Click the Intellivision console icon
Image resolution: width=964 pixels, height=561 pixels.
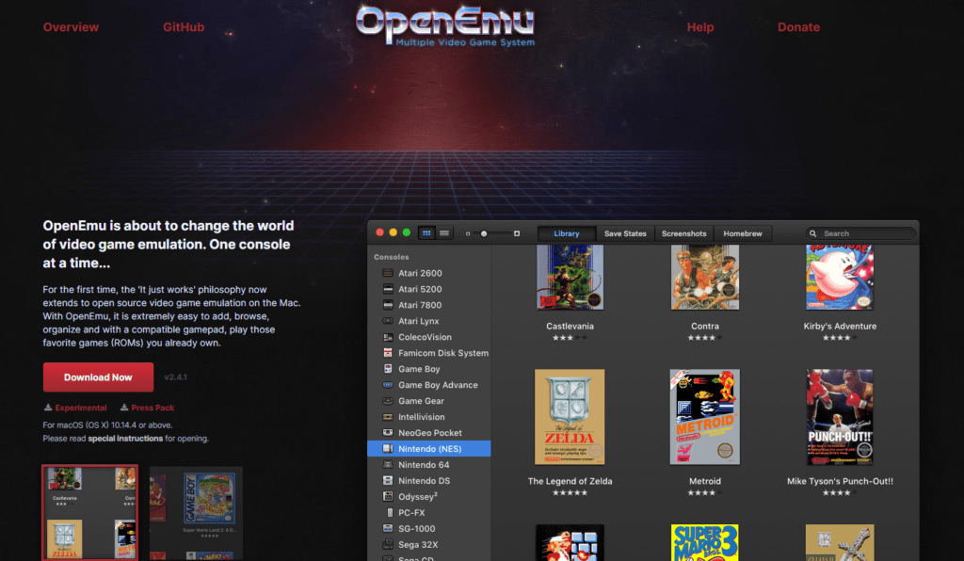[x=388, y=417]
